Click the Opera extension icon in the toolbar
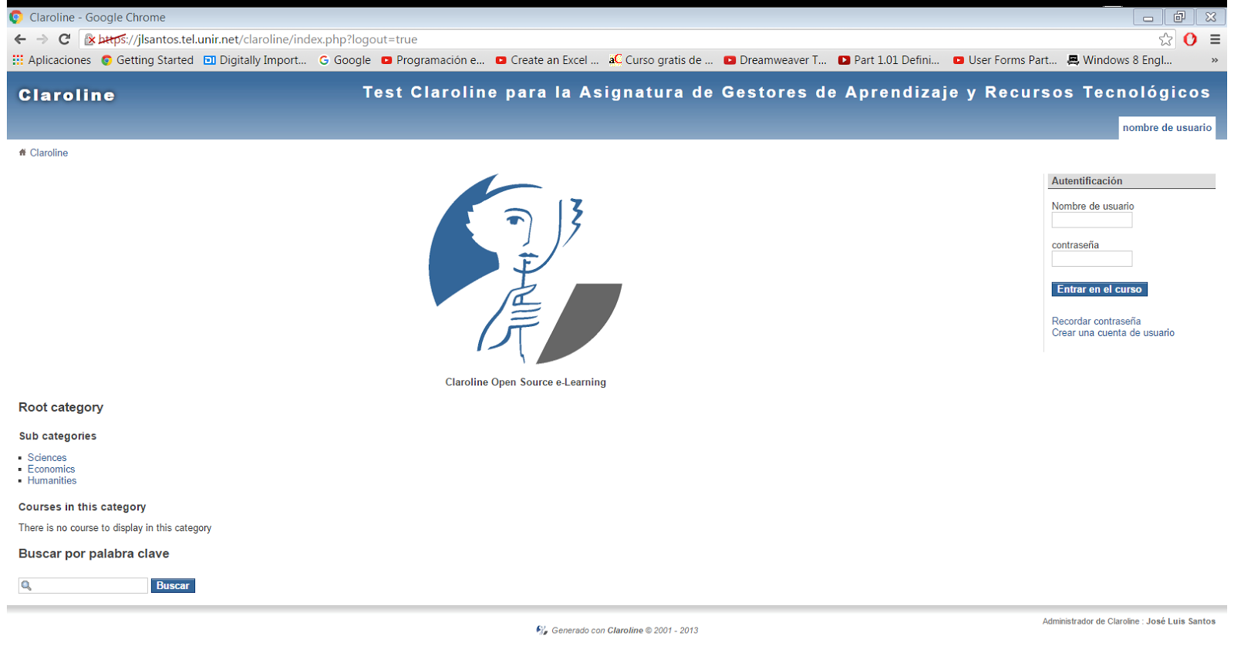Viewport: 1234px width, 663px height. point(1190,39)
